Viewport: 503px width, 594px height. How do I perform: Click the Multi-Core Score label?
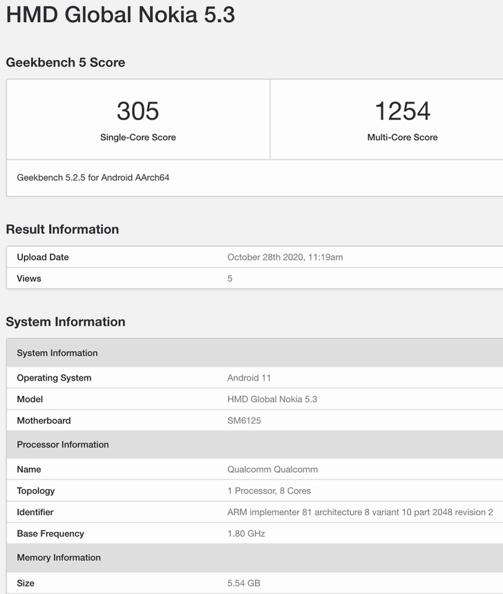pos(402,137)
